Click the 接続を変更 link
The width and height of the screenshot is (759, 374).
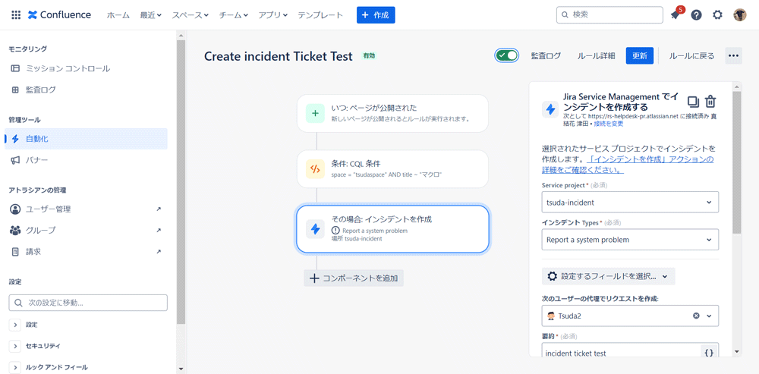click(x=609, y=124)
